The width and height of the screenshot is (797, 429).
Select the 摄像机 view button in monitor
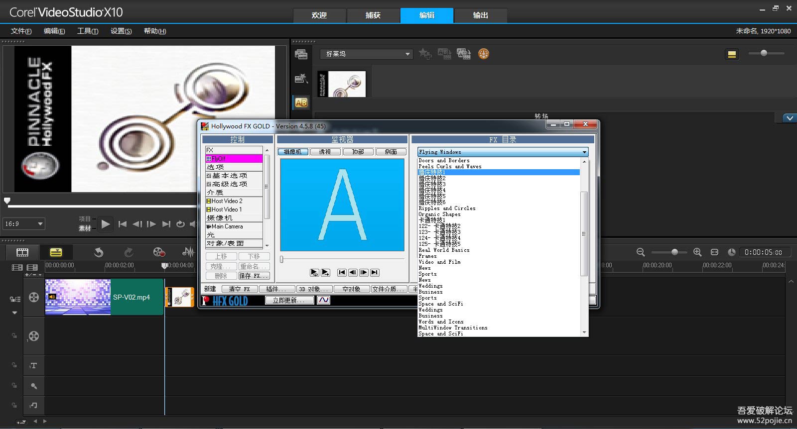pos(293,152)
